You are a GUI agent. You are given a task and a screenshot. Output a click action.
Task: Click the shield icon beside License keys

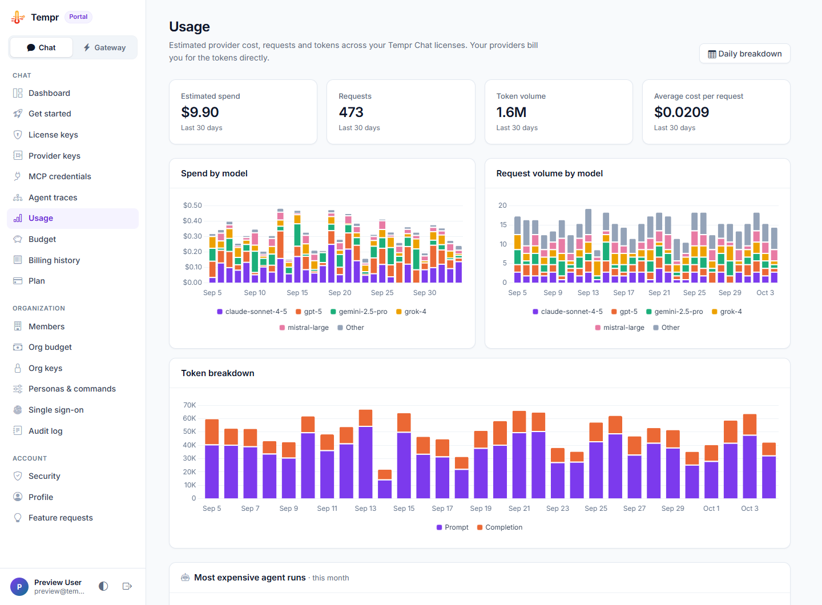click(x=18, y=135)
